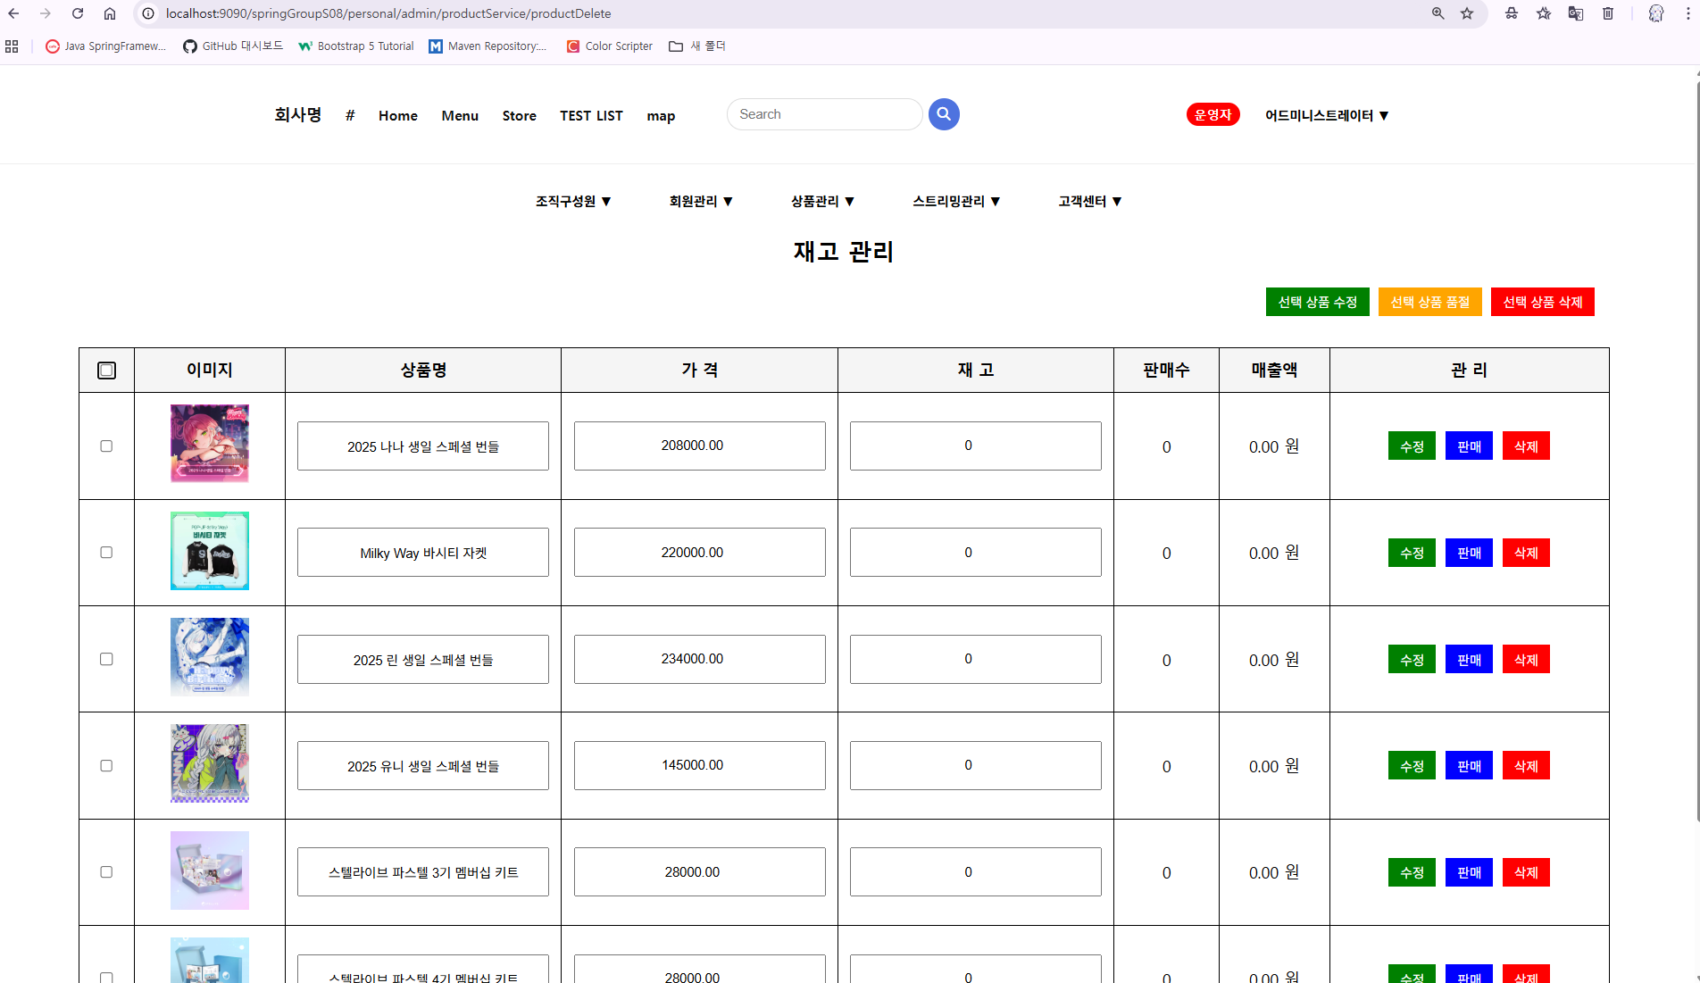Image resolution: width=1700 pixels, height=983 pixels.
Task: Open TEST LIST in the top navigation
Action: pyautogui.click(x=591, y=116)
